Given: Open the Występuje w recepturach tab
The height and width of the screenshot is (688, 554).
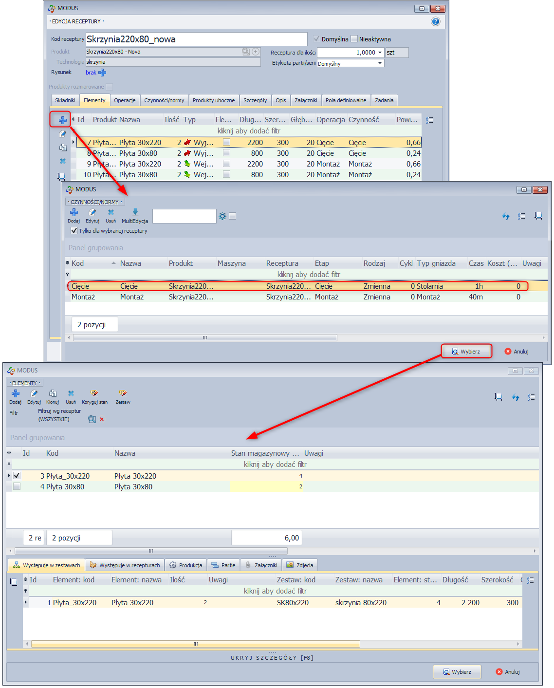Looking at the screenshot, I should click(x=125, y=565).
